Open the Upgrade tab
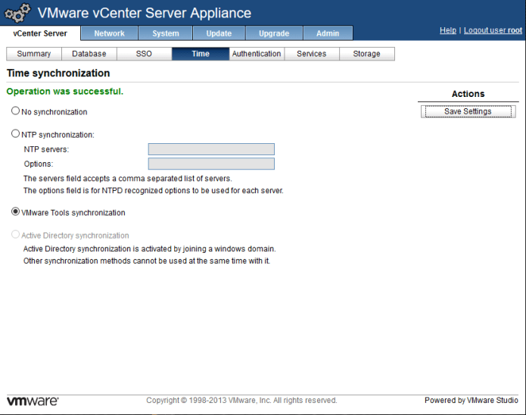This screenshot has height=415, width=526. [x=274, y=33]
